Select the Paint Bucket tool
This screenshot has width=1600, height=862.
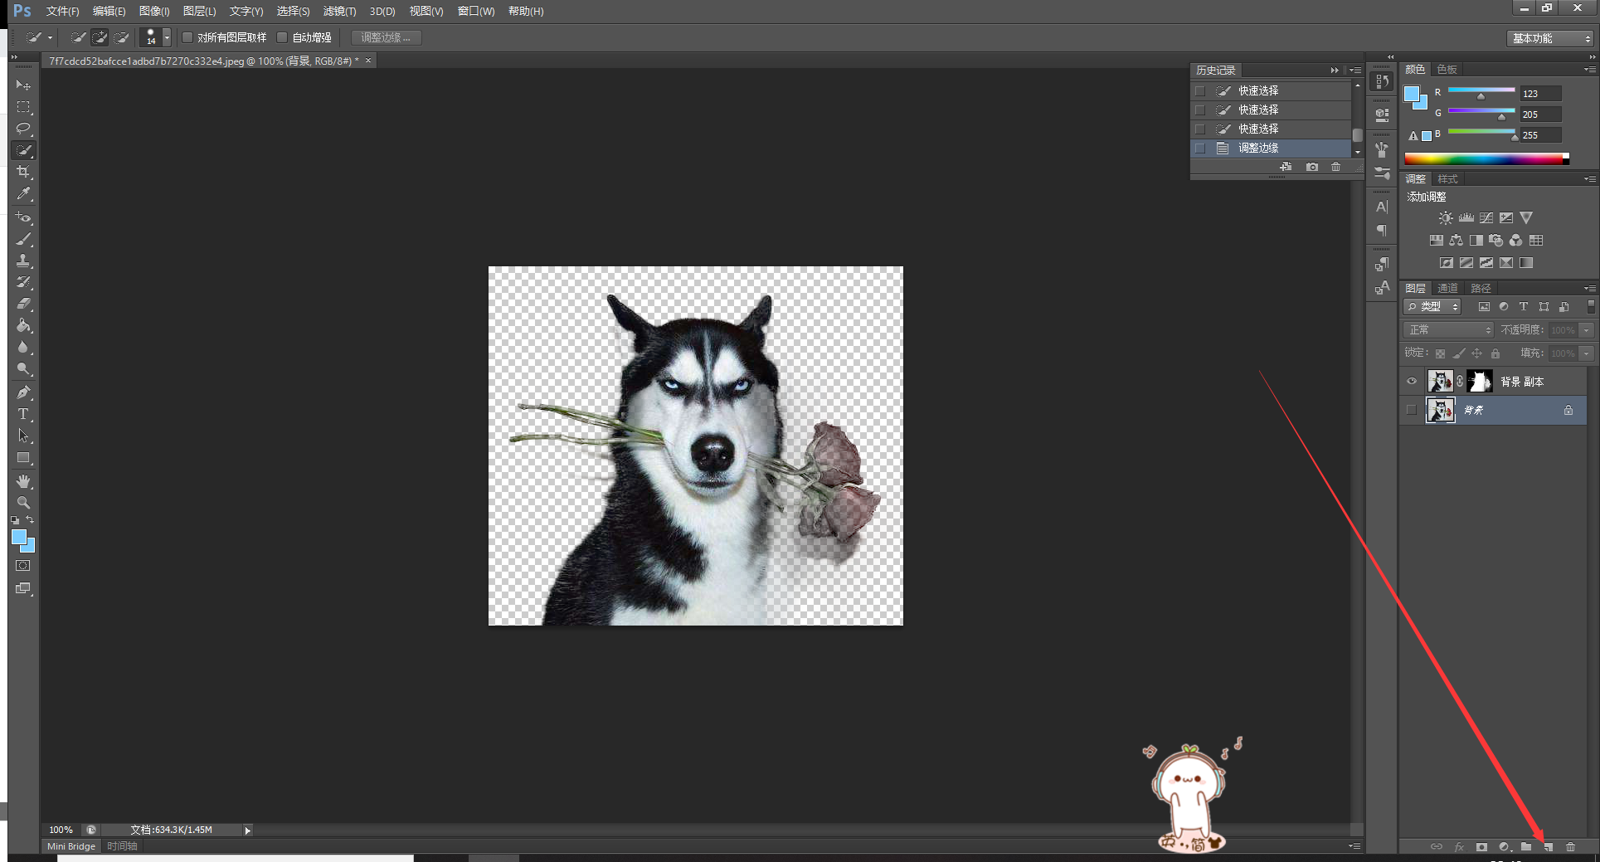point(23,325)
